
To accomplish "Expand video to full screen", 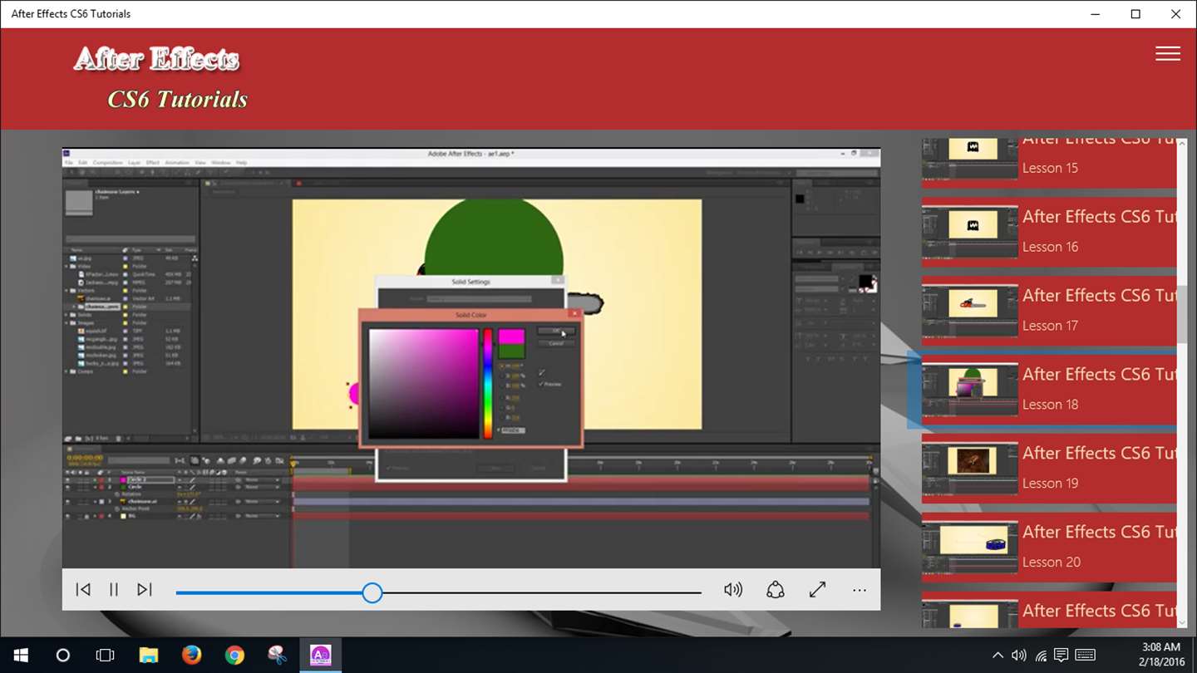I will pyautogui.click(x=817, y=590).
